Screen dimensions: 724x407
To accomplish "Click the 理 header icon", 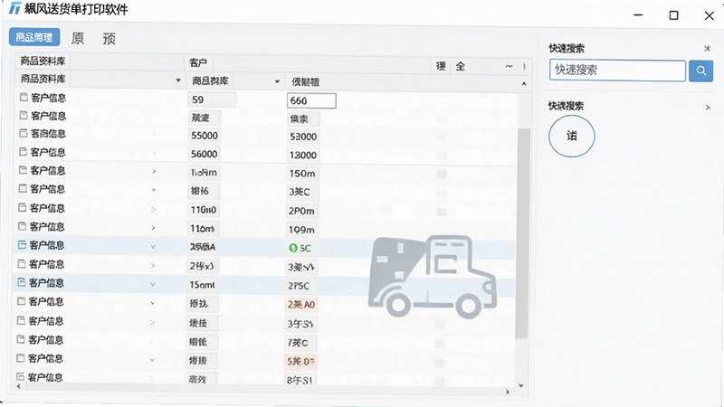I will (441, 66).
